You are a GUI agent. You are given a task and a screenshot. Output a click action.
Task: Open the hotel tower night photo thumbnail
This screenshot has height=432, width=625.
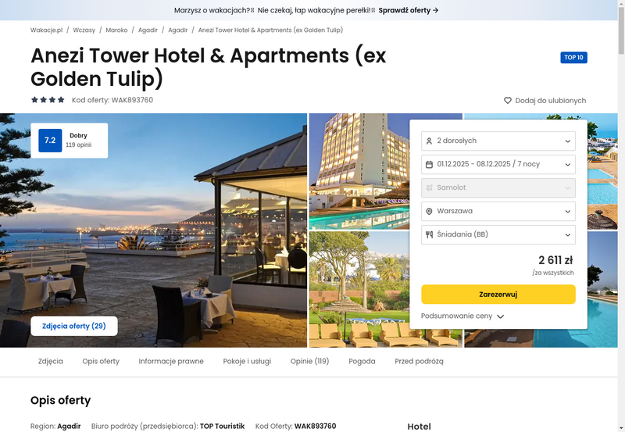pos(359,171)
